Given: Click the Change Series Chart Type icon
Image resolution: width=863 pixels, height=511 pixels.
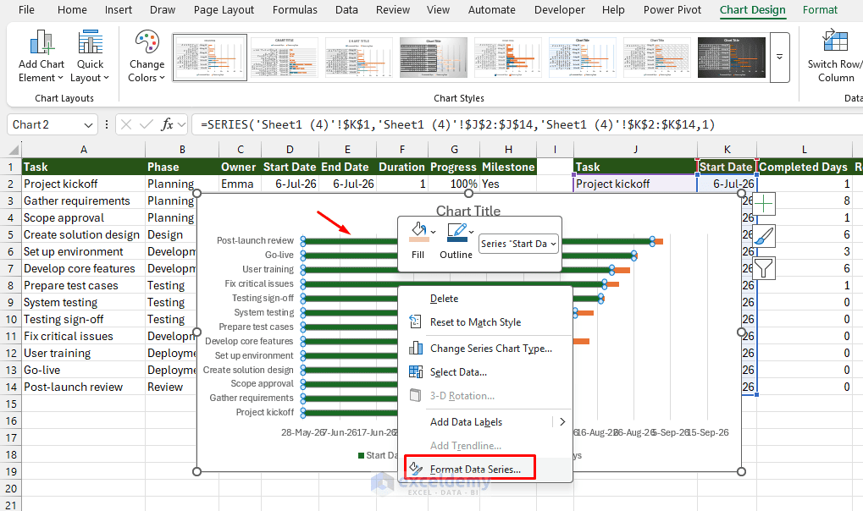Looking at the screenshot, I should click(x=416, y=349).
